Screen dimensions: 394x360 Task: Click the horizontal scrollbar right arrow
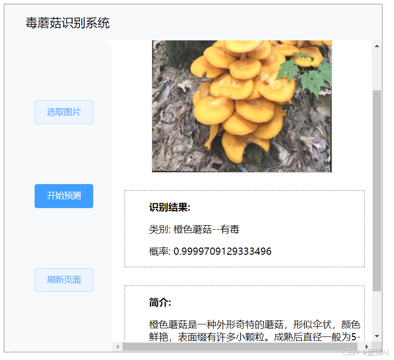[x=367, y=347]
